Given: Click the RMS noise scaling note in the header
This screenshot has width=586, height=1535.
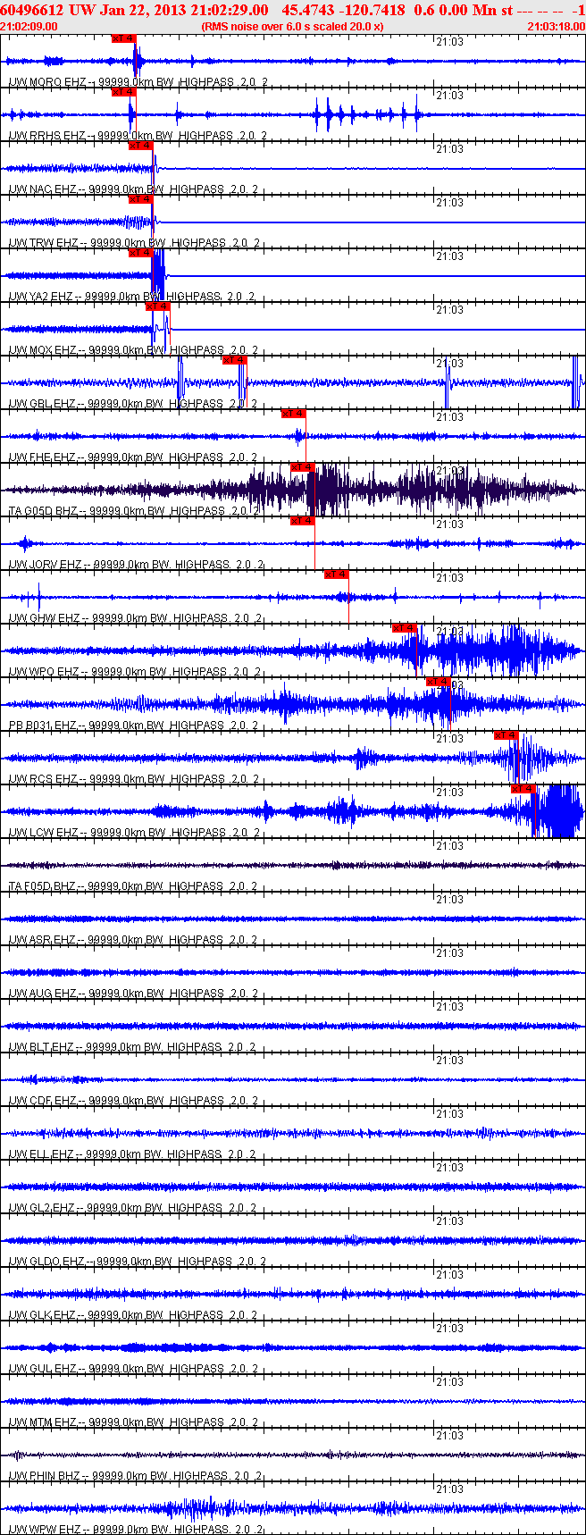Looking at the screenshot, I should coord(292,27).
